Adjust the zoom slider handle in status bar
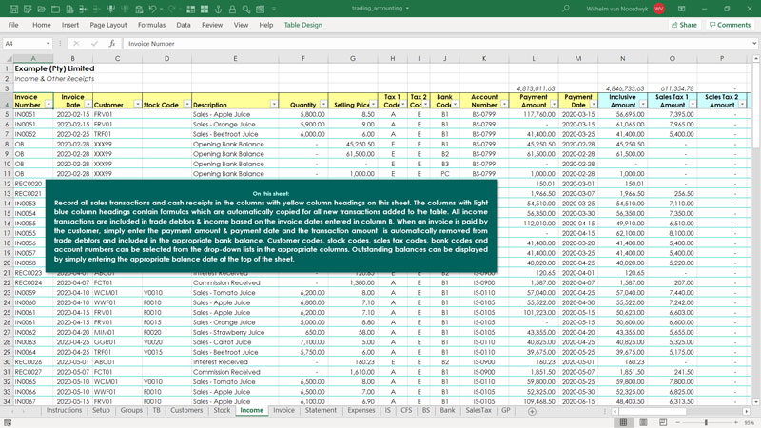Viewport: 761px width, 428px height. 706,422
